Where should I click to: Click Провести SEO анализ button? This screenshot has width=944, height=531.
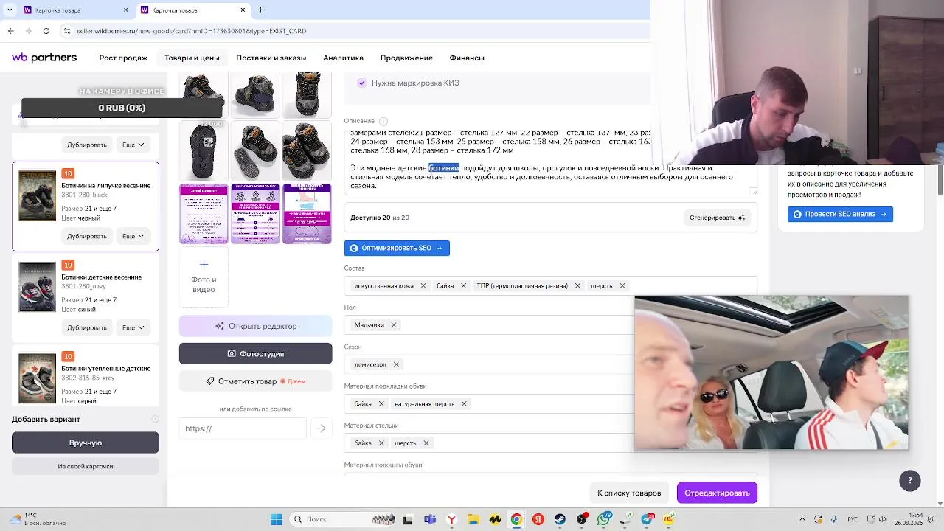(x=840, y=214)
